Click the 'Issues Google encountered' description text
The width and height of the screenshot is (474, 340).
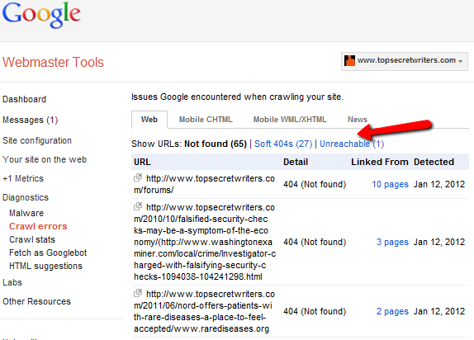(x=237, y=97)
